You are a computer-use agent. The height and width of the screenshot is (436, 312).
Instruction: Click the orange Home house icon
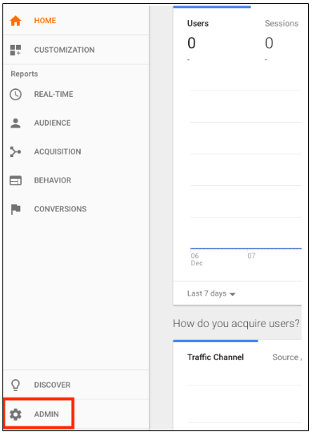tap(15, 21)
